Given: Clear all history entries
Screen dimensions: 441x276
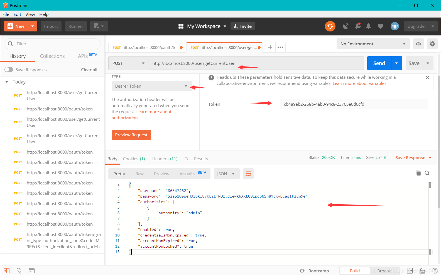Looking at the screenshot, I should 89,70.
